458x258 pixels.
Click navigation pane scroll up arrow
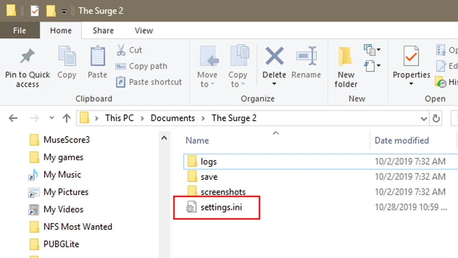[x=164, y=138]
